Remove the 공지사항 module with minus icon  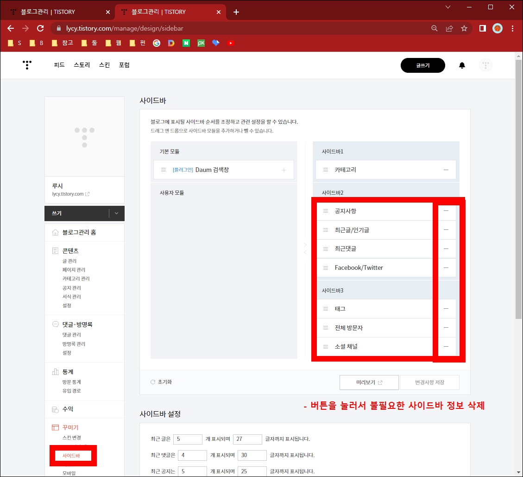[x=447, y=211]
